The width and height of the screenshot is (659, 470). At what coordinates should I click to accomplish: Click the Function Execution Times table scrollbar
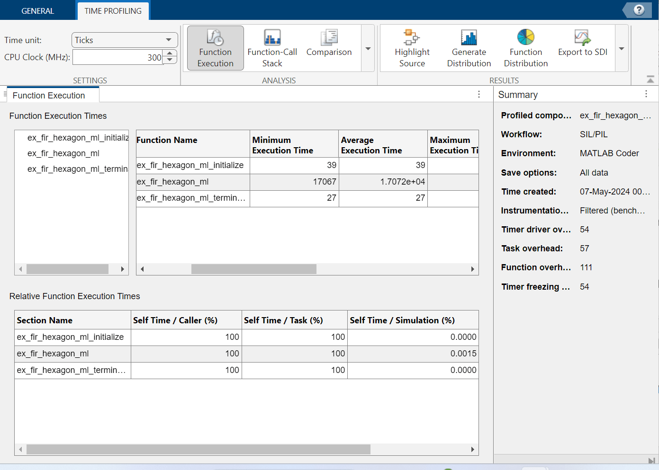click(x=253, y=269)
